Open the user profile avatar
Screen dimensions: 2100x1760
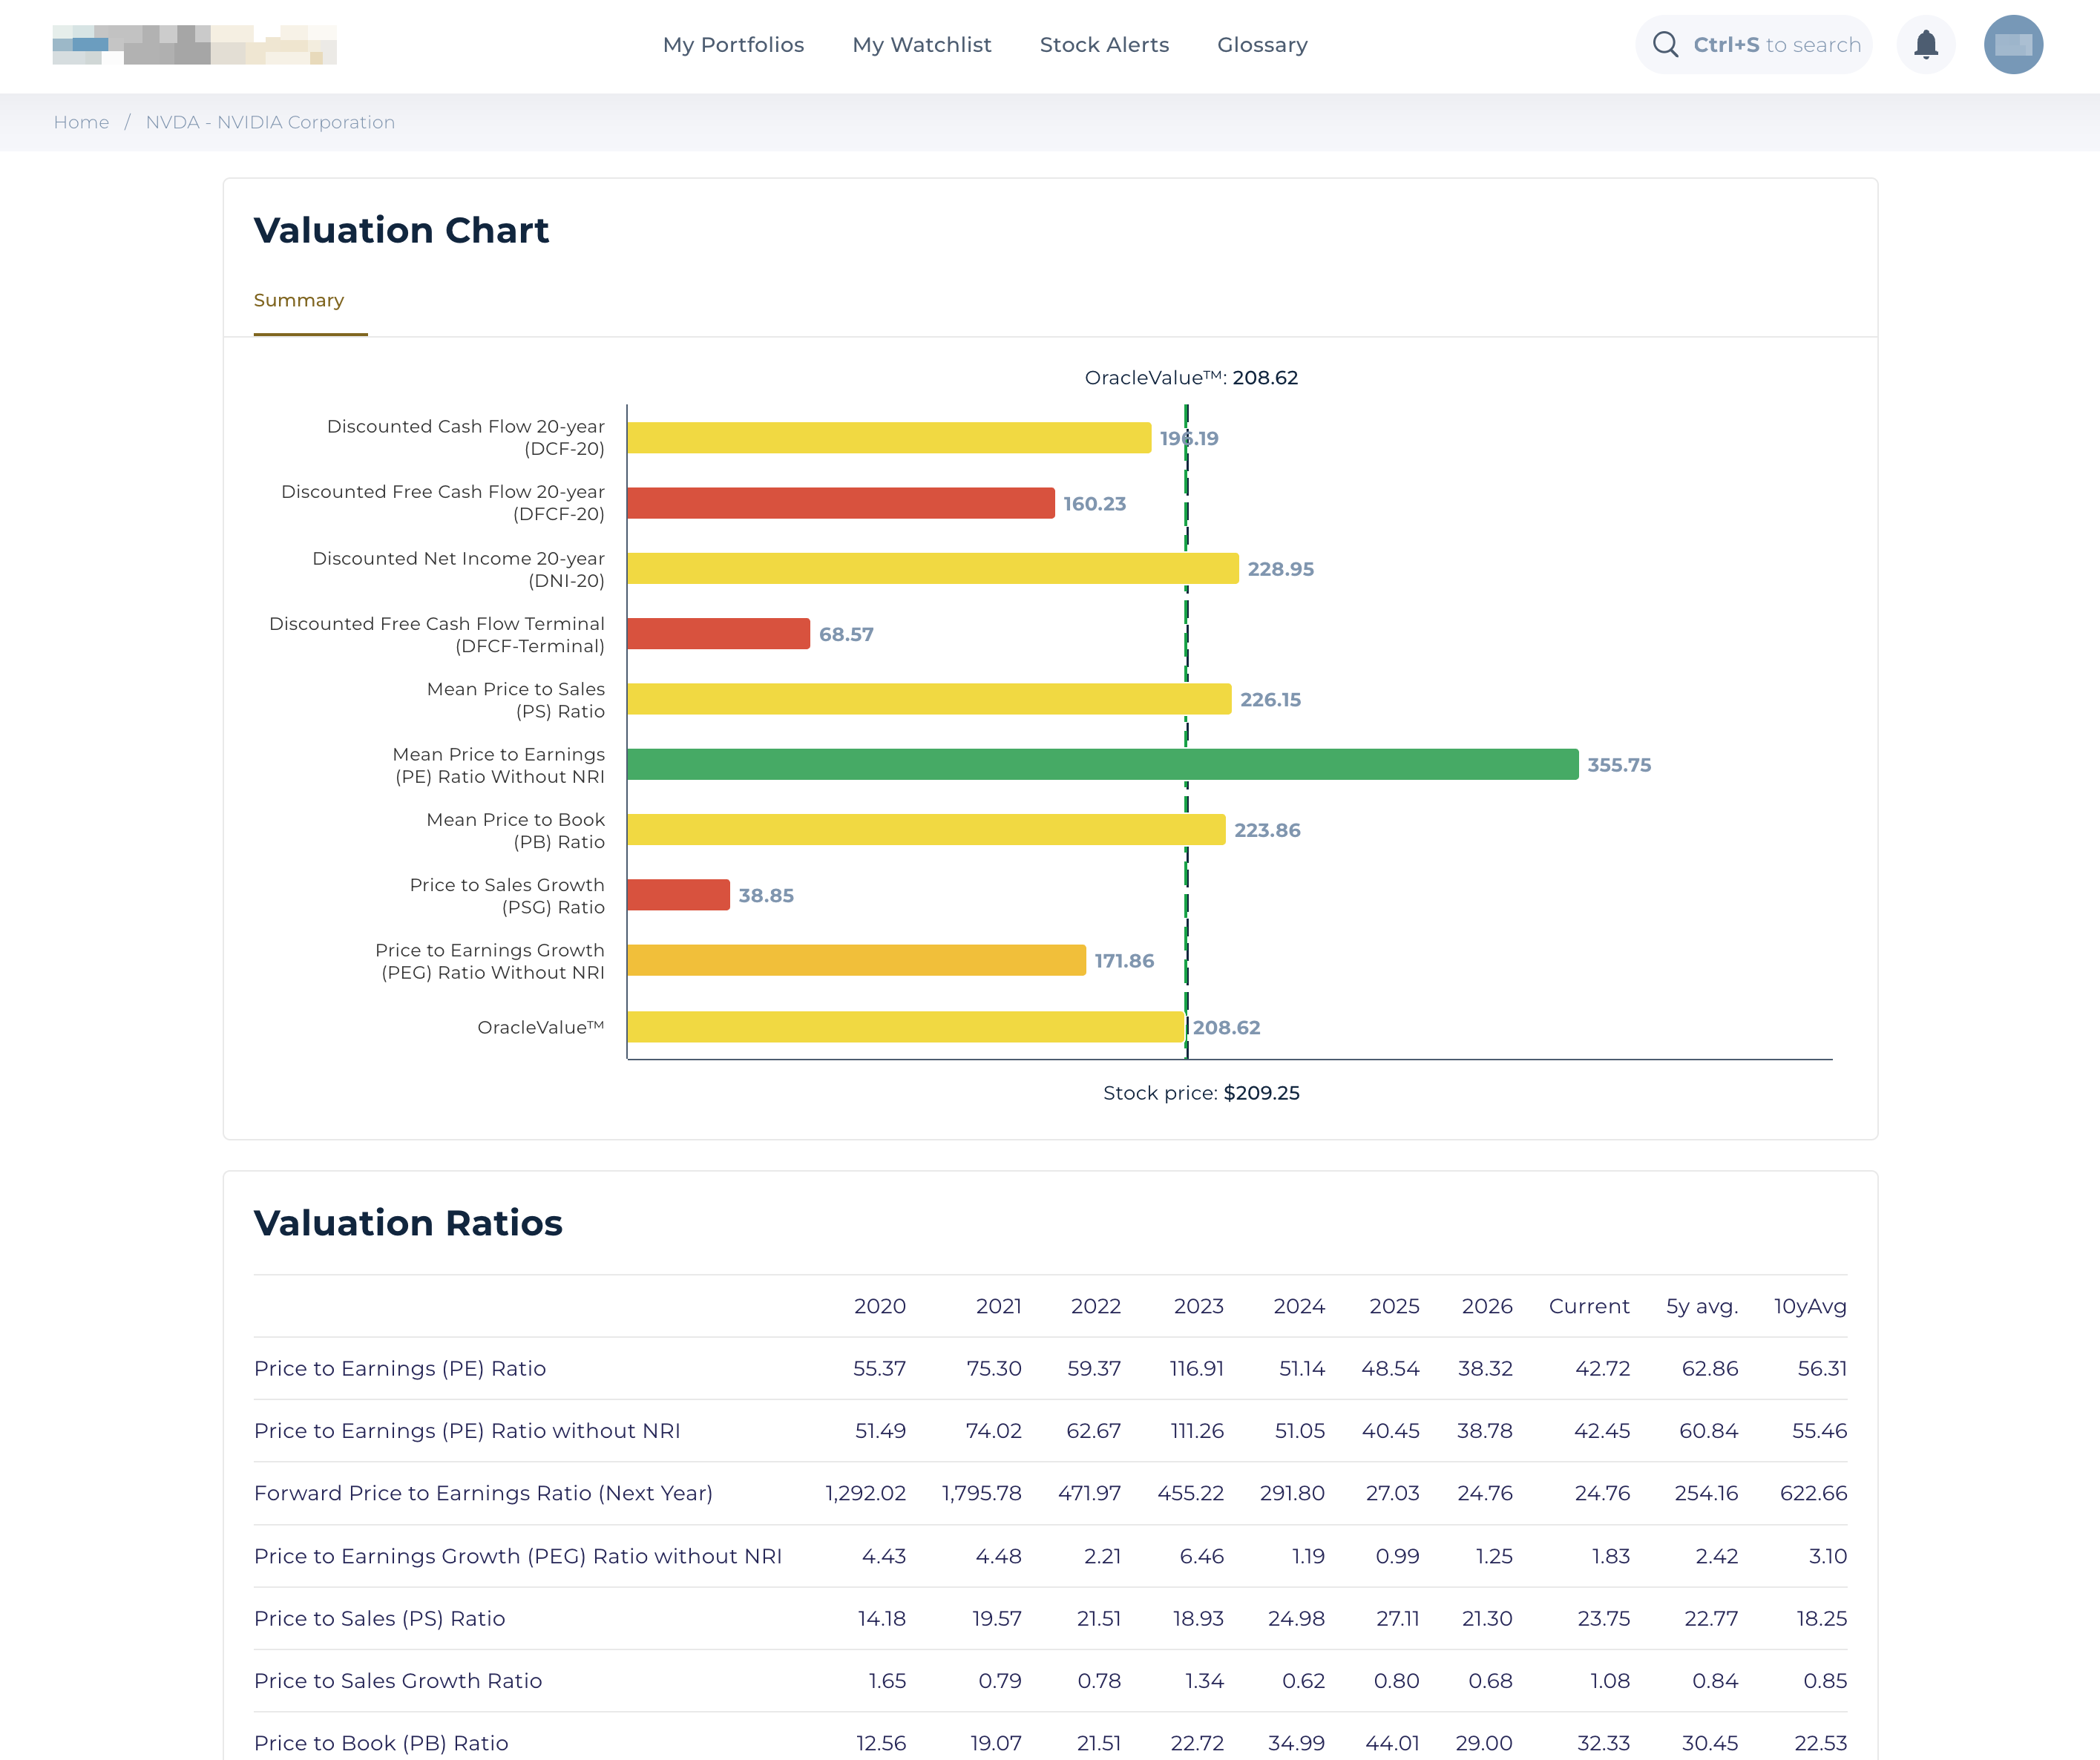(2012, 45)
